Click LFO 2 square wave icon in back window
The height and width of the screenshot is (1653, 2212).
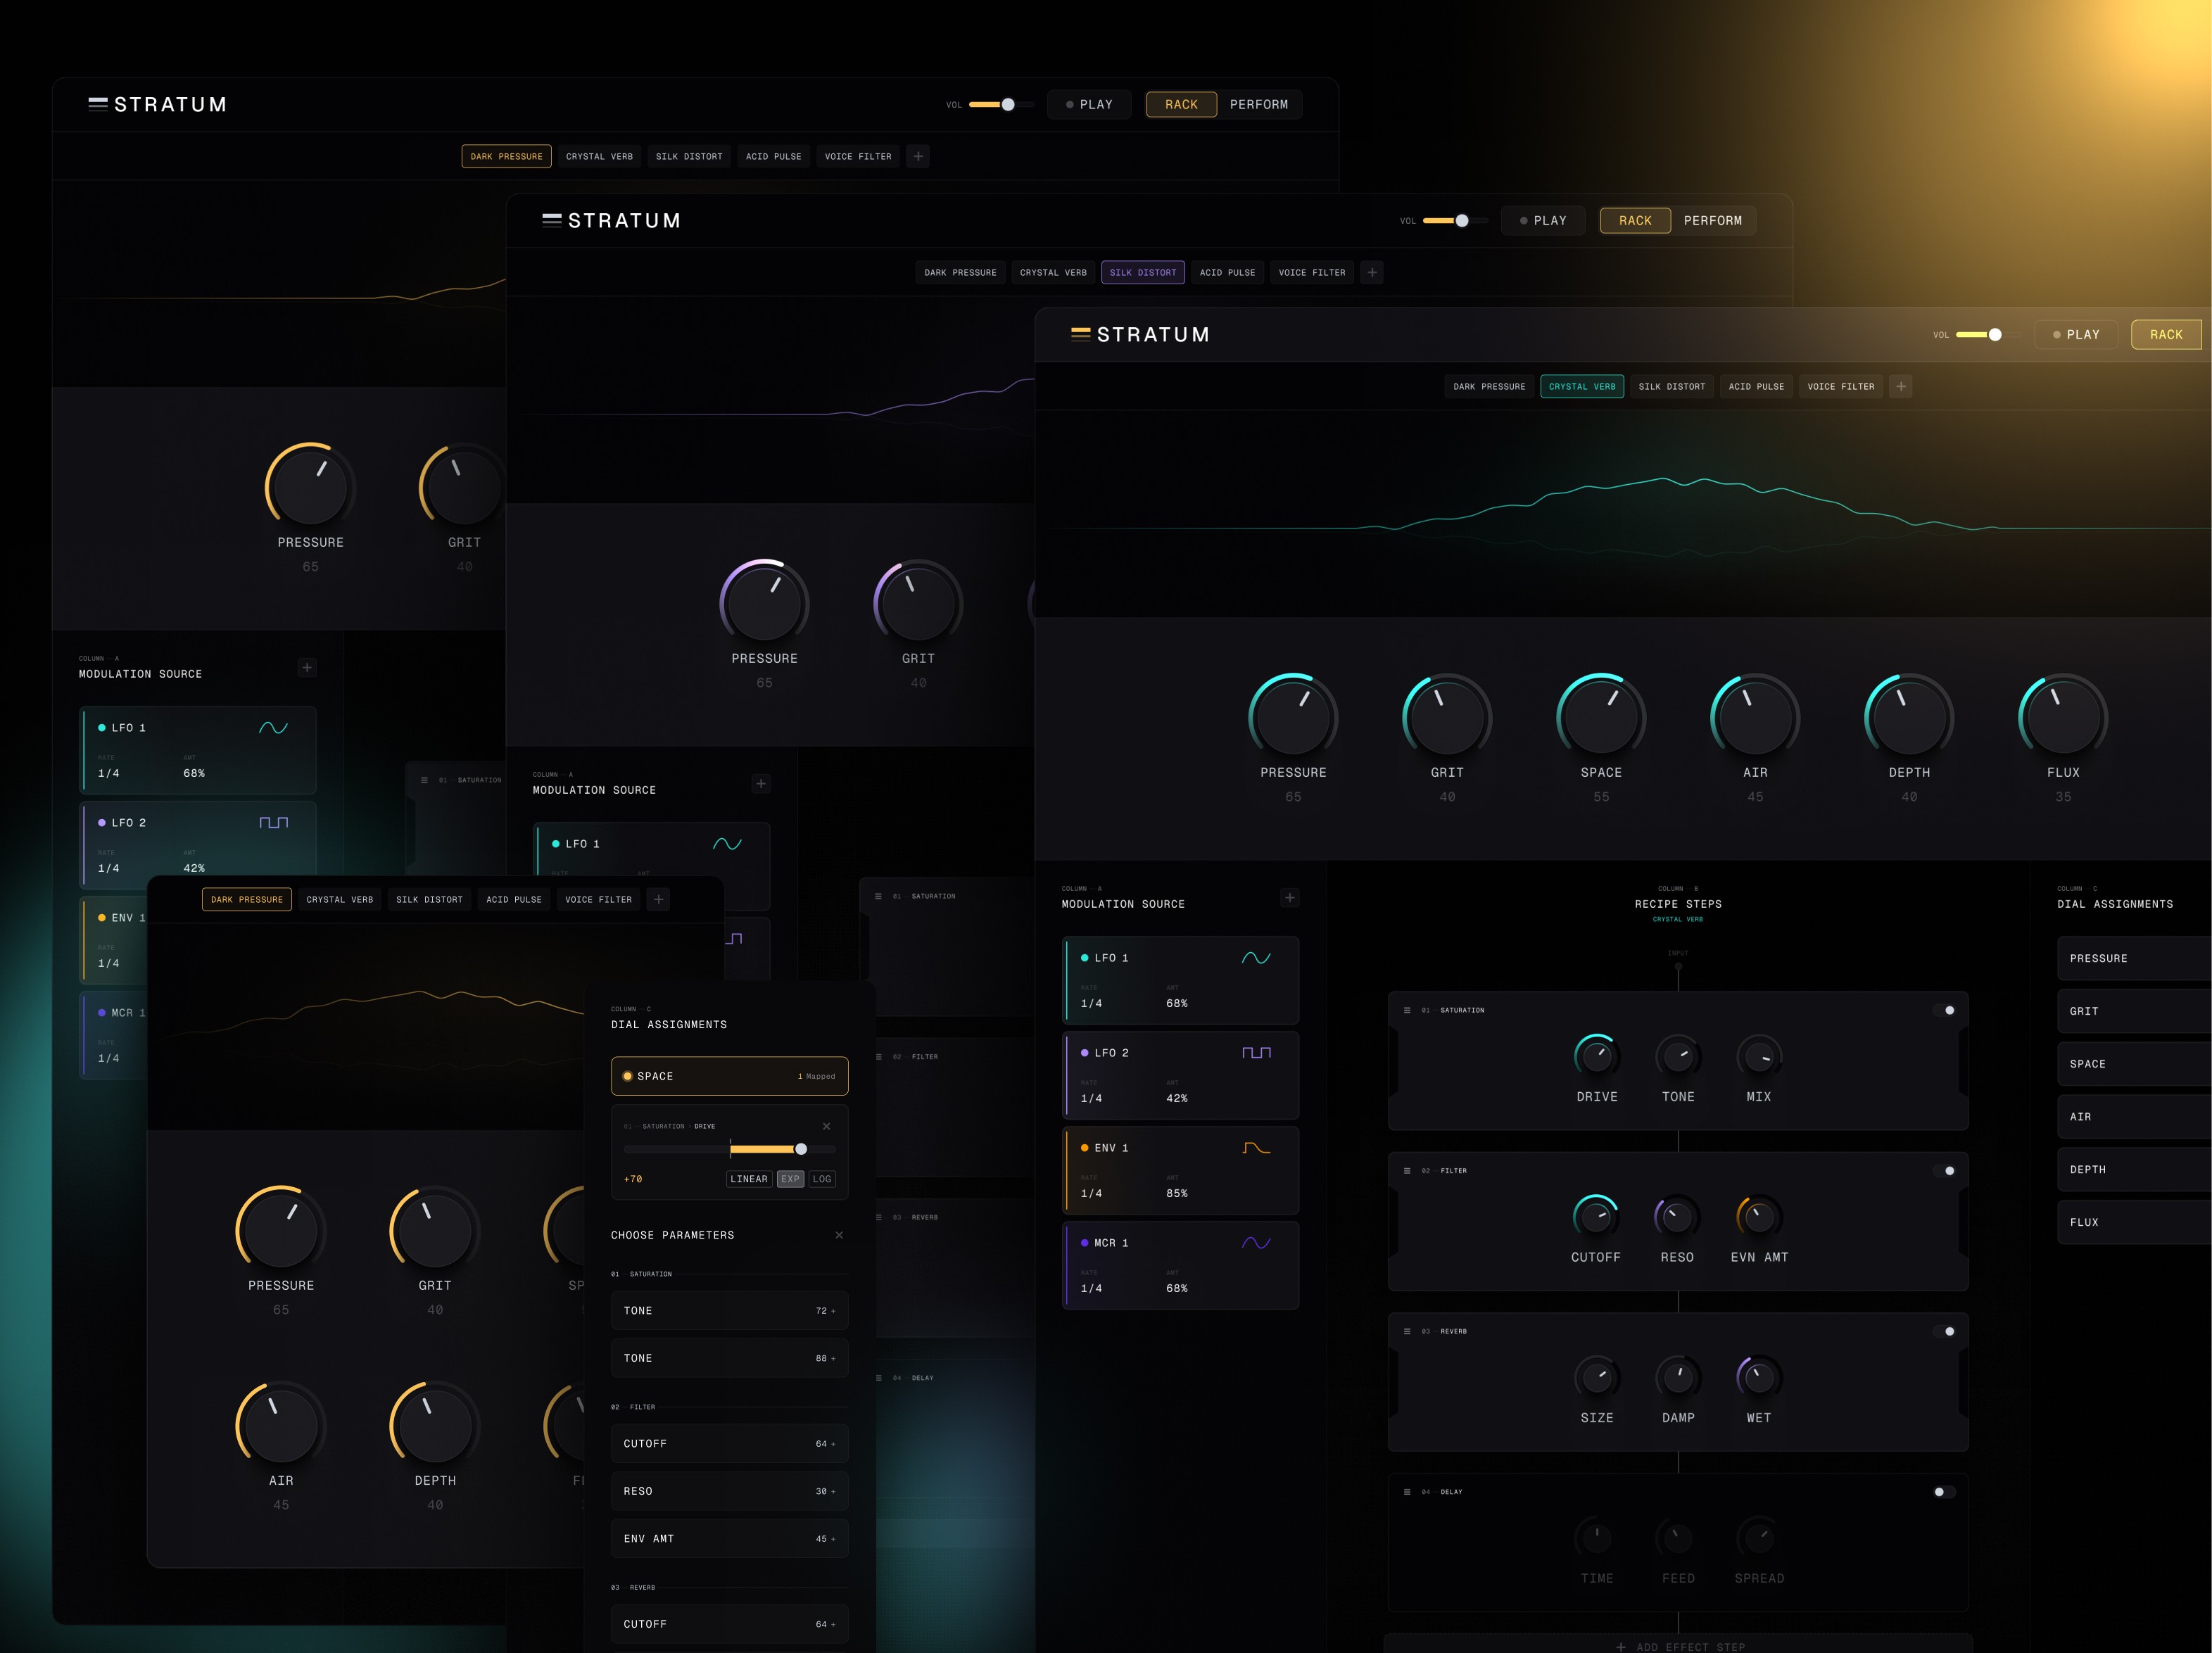pos(273,823)
